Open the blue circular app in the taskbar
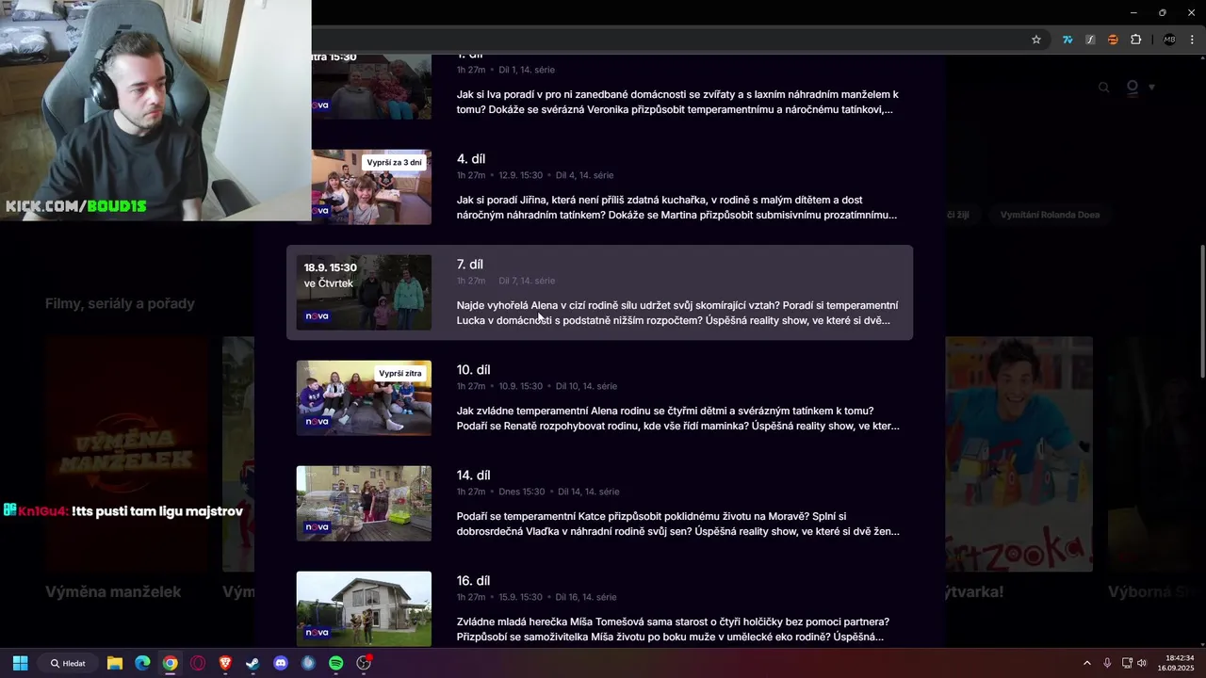Screen dimensions: 1206x678 [308, 663]
